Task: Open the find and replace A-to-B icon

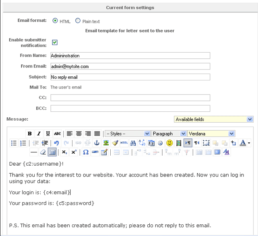Action: tap(142, 143)
